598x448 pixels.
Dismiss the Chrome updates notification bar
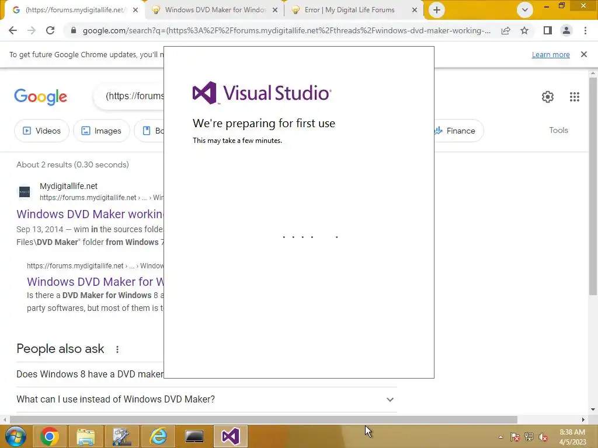[584, 54]
